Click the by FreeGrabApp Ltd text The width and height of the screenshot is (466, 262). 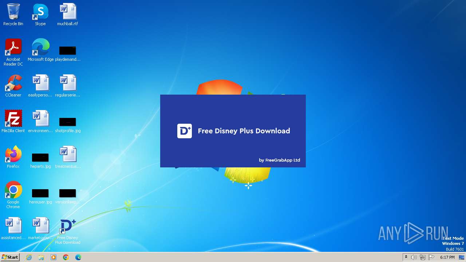[x=280, y=160]
